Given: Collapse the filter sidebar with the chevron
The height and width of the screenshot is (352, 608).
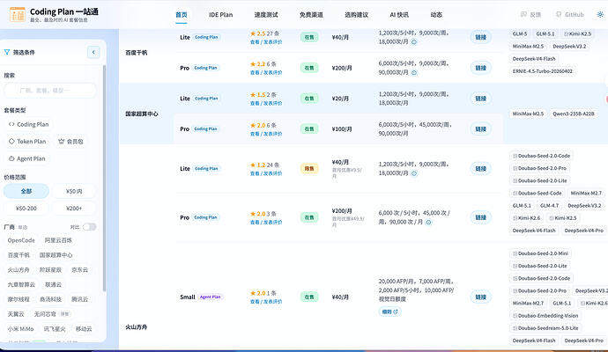Looking at the screenshot, I should (x=93, y=52).
